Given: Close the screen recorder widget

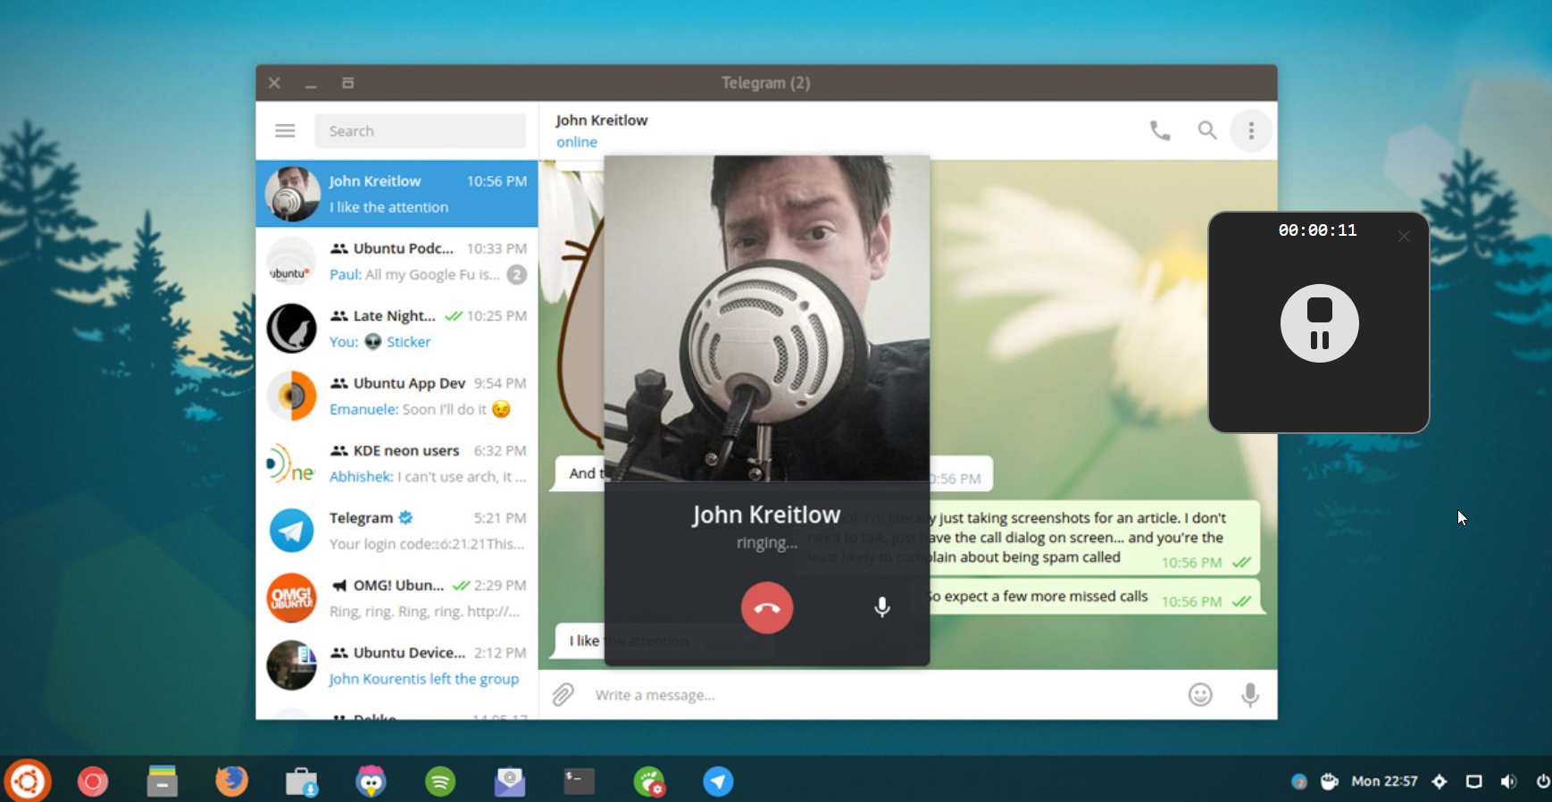Looking at the screenshot, I should (x=1404, y=236).
